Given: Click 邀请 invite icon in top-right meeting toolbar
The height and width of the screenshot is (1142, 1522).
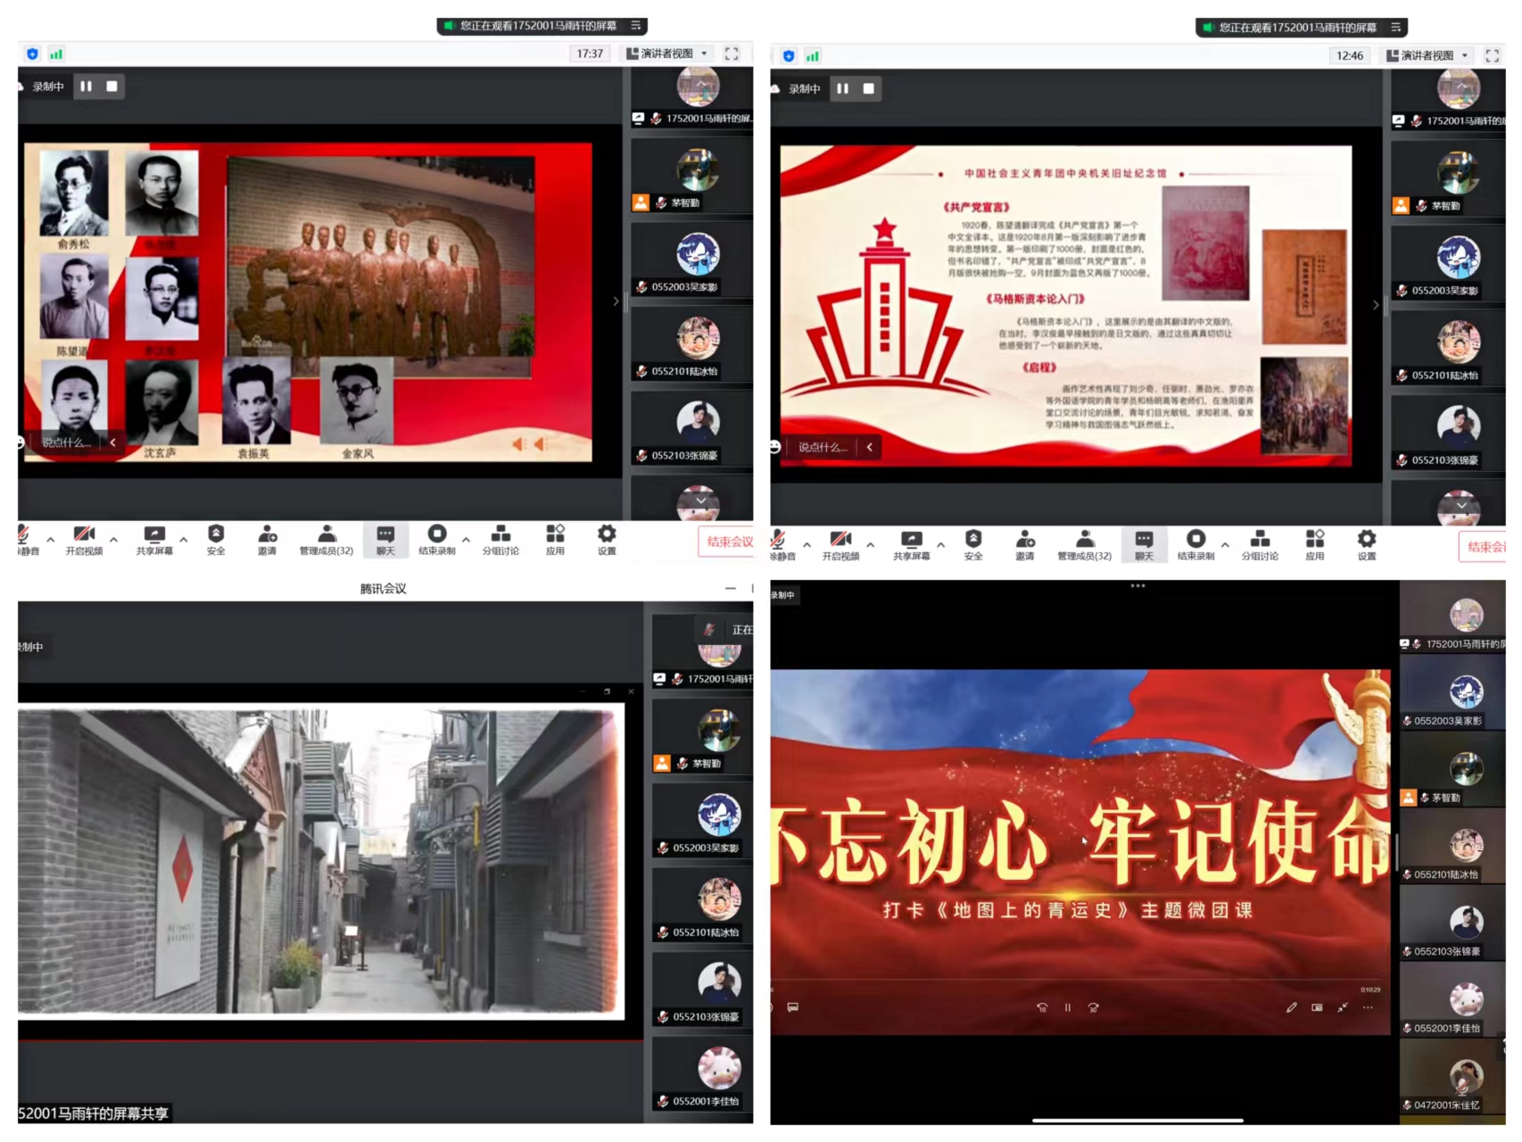Looking at the screenshot, I should pos(1024,542).
